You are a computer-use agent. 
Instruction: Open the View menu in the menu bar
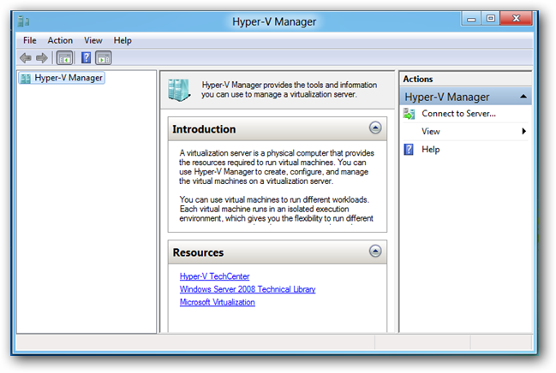[93, 40]
